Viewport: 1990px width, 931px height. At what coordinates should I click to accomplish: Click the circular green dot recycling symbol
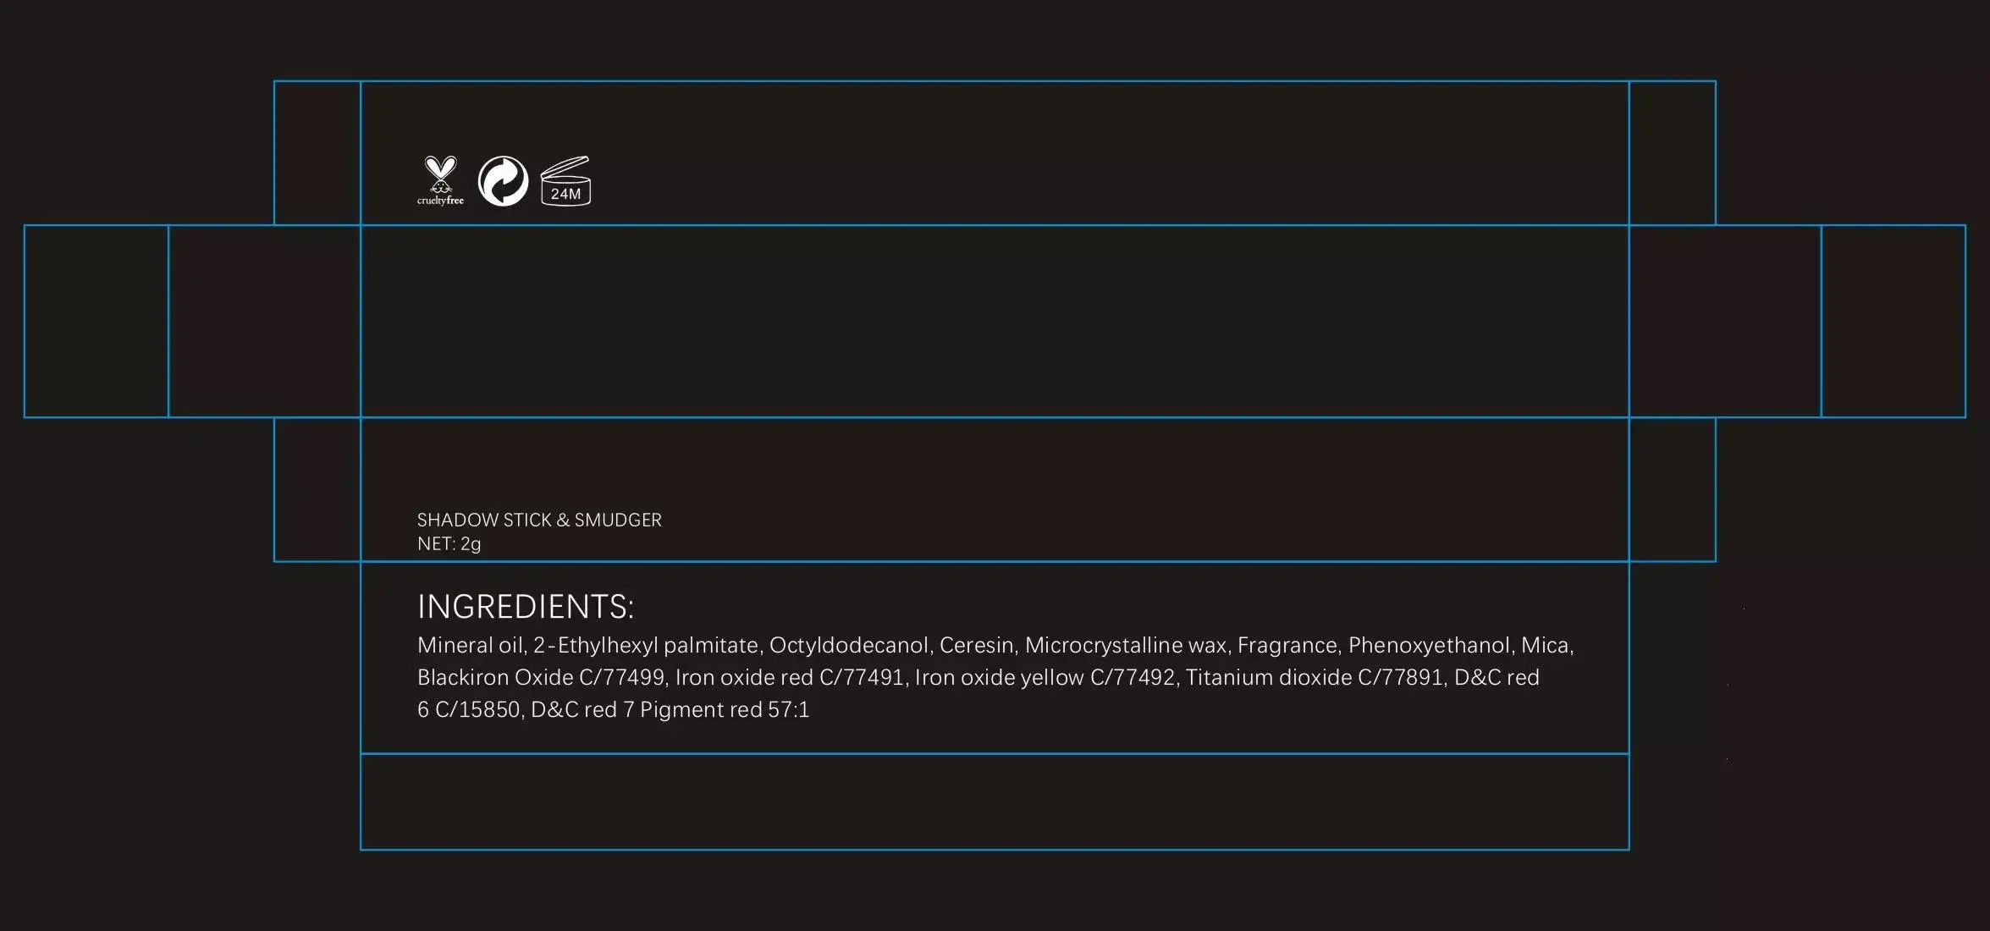coord(503,181)
